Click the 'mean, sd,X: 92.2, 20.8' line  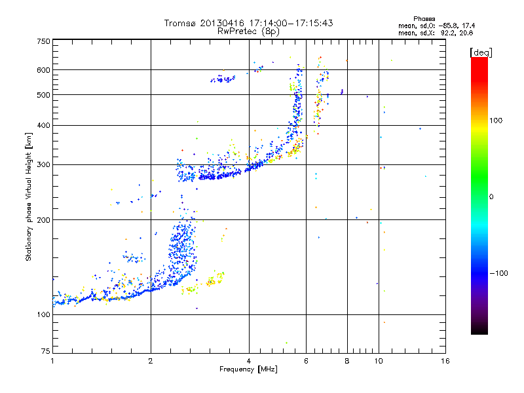[436, 33]
